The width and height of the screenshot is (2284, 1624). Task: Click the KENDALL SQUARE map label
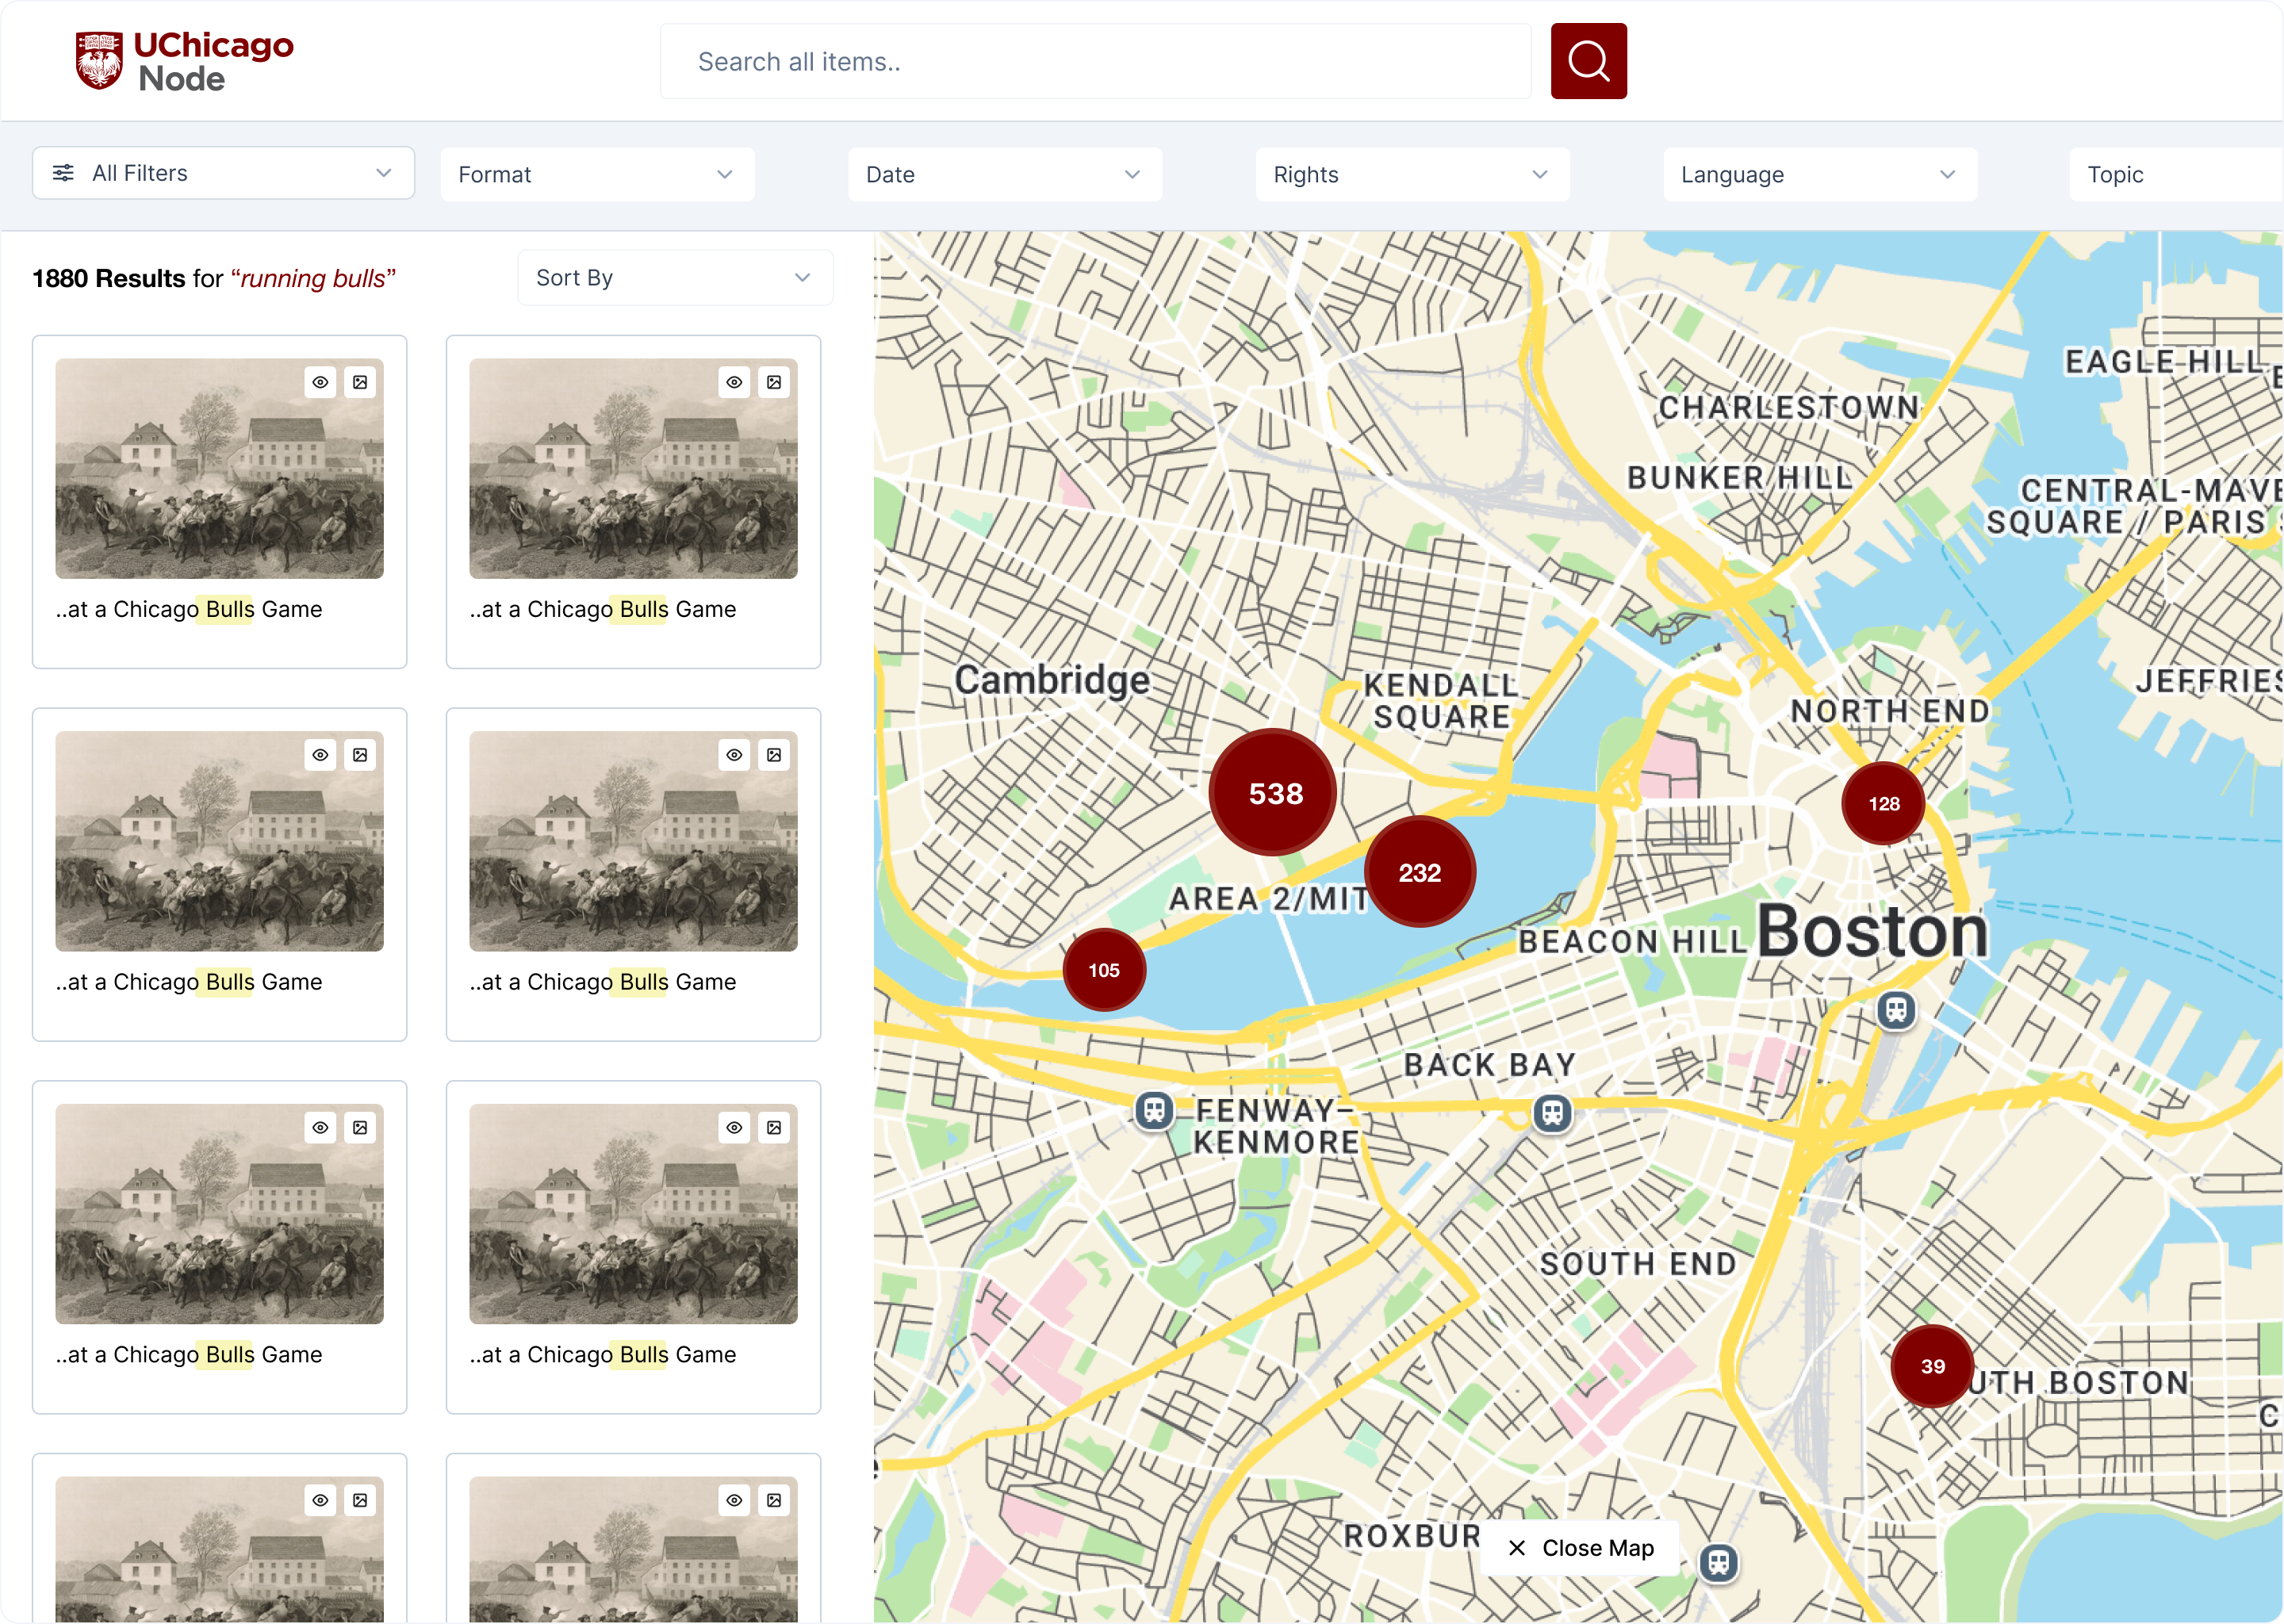1441,701
